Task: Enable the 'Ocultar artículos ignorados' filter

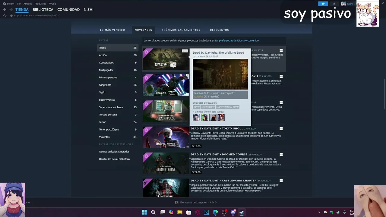Action: tap(114, 152)
